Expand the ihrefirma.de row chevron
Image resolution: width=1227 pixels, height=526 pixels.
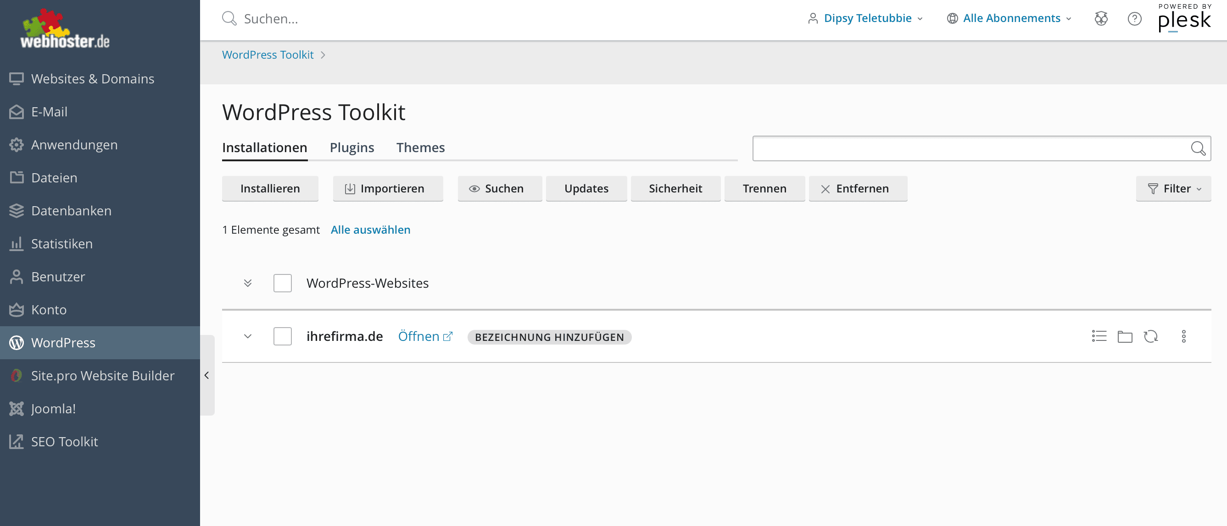pos(248,336)
